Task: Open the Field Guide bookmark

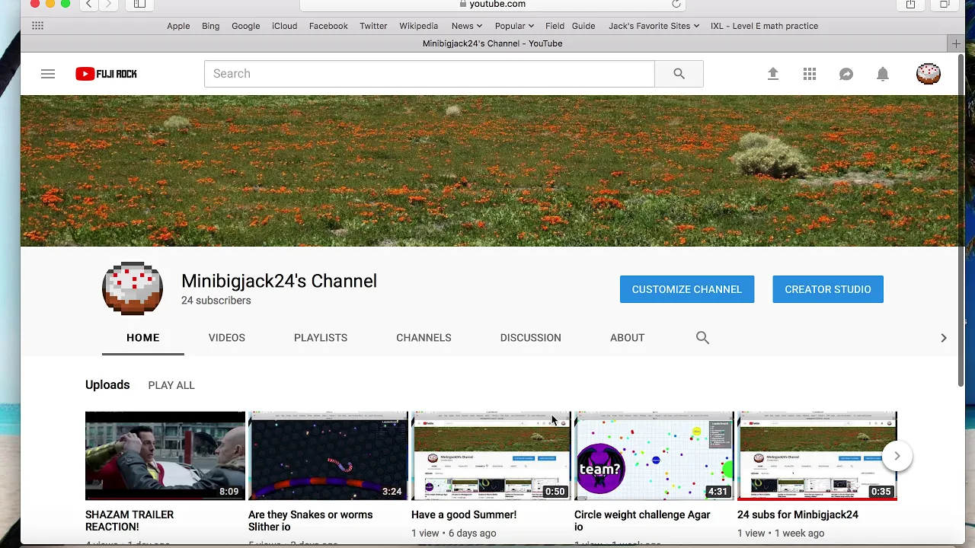Action: pyautogui.click(x=571, y=26)
